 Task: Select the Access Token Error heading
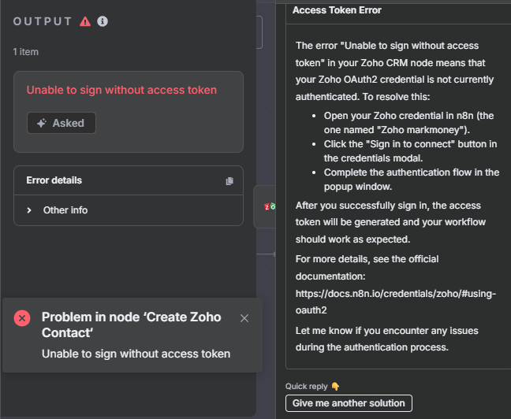coord(337,10)
